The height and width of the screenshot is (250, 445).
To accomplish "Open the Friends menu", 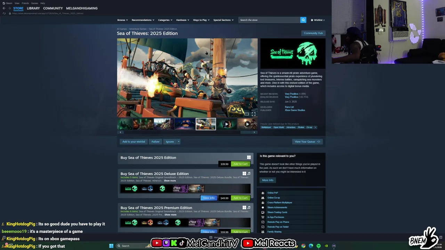I will pos(25,3).
